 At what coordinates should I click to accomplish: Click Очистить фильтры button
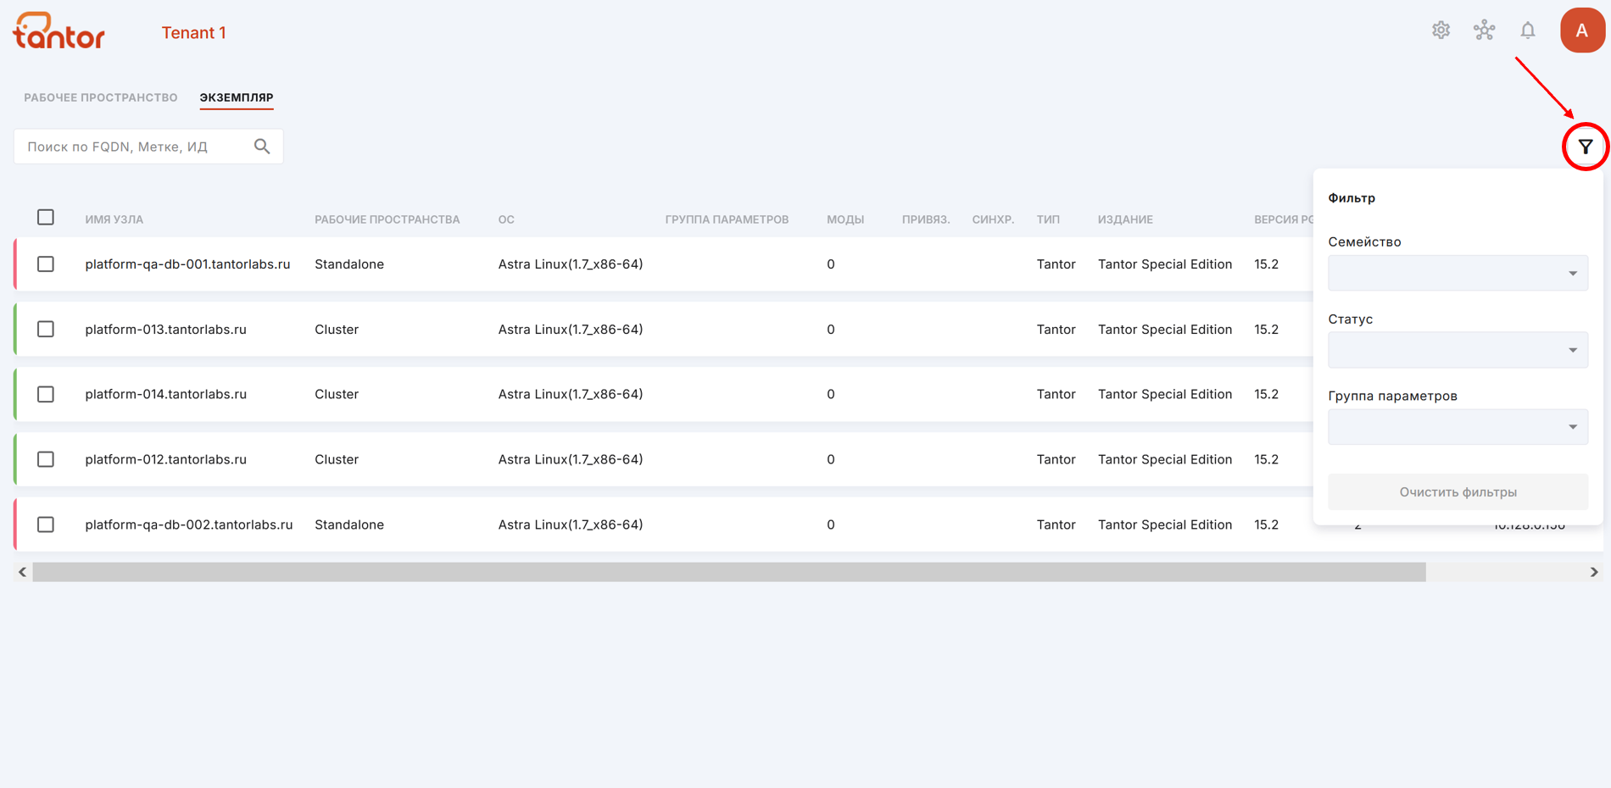point(1458,492)
